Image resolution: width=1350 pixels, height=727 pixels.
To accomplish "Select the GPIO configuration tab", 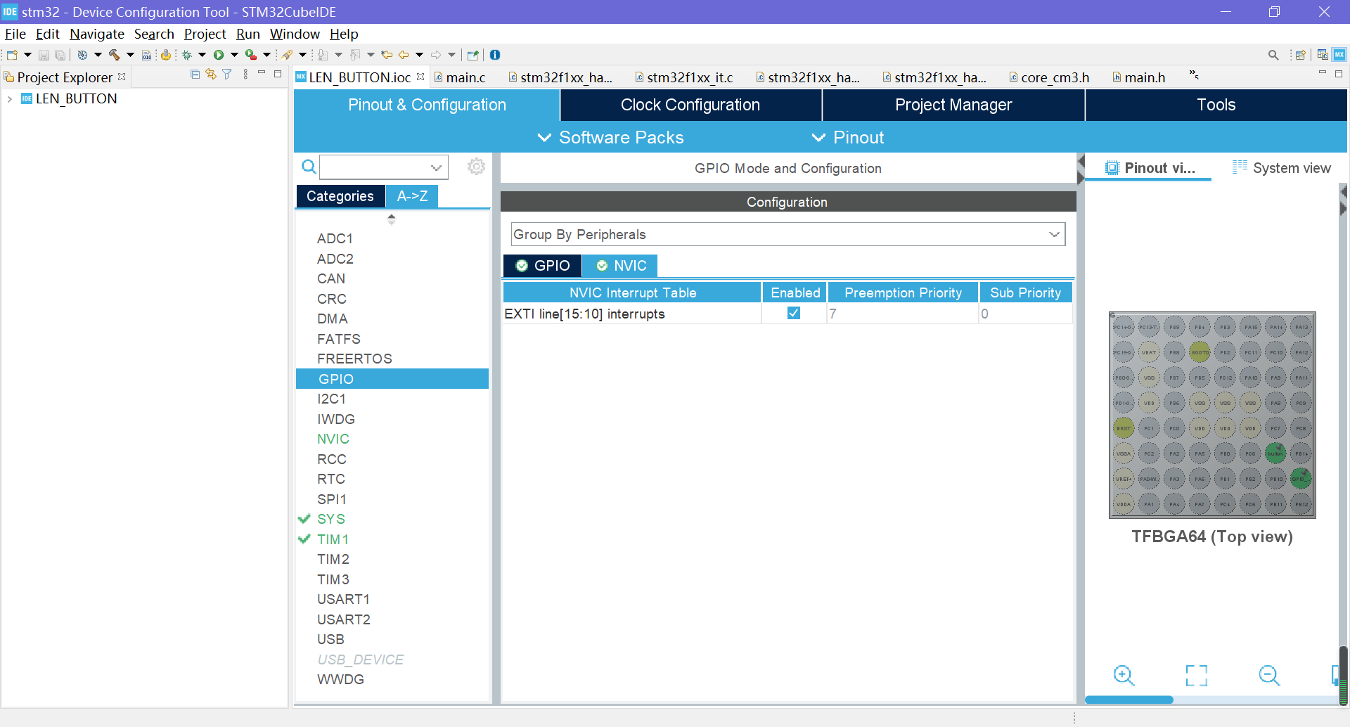I will [543, 266].
